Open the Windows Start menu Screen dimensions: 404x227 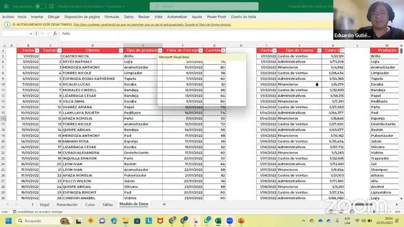click(8, 221)
